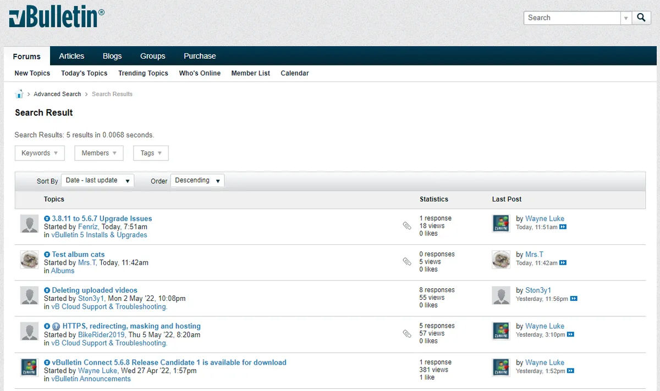Open the Purchase tab

[200, 56]
